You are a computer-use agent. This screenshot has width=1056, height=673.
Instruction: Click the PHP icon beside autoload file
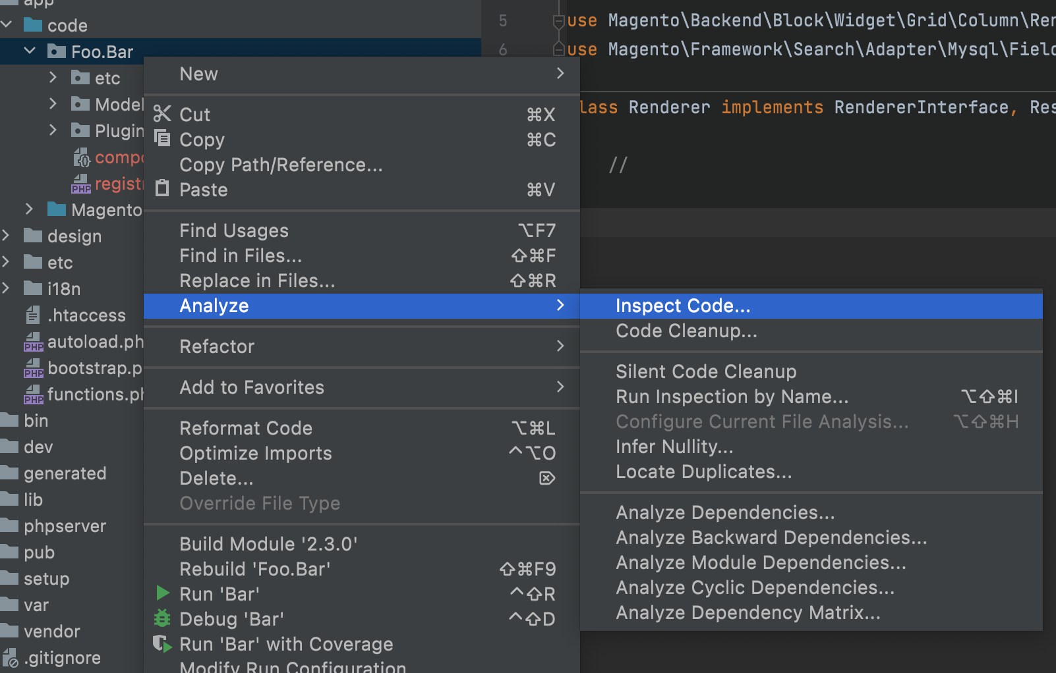coord(33,342)
